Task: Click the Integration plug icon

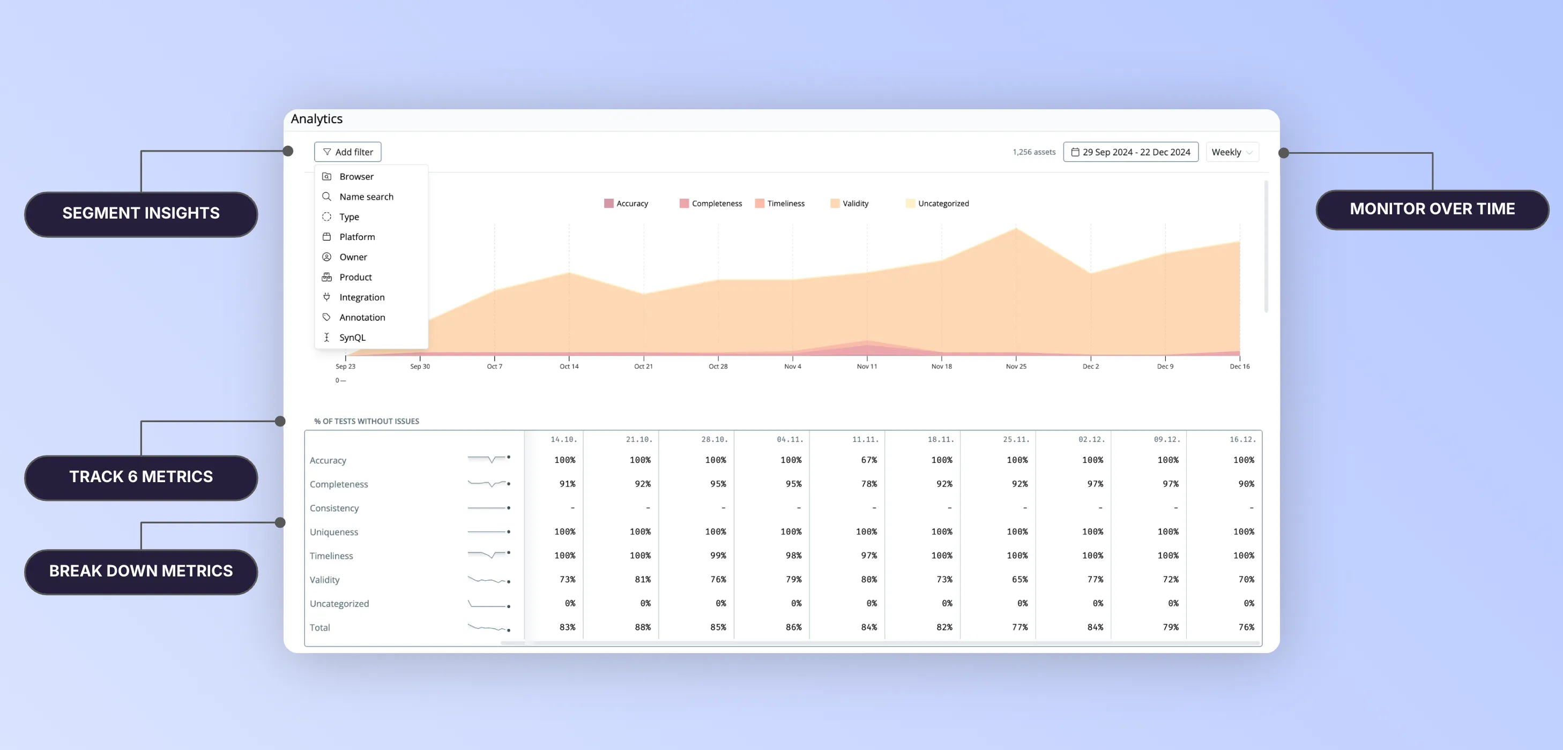Action: click(x=326, y=297)
